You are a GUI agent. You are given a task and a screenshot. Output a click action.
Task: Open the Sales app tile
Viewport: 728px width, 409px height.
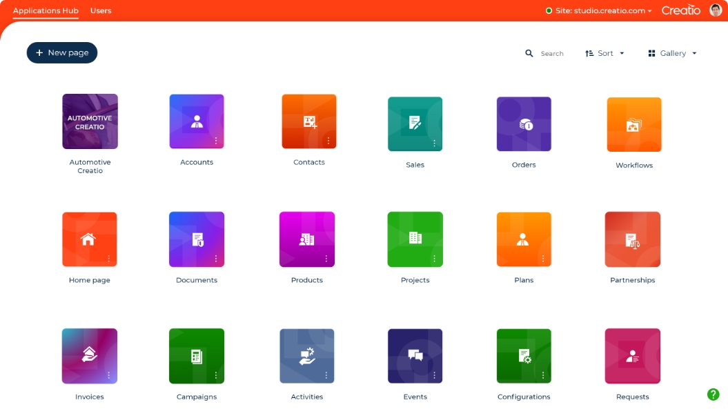point(415,124)
